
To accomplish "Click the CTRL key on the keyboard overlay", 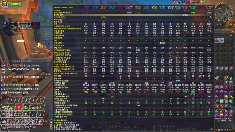I will pos(4,128).
